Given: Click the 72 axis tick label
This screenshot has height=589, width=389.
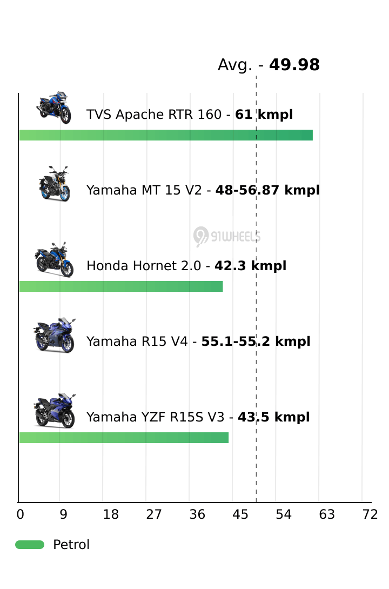Looking at the screenshot, I should [370, 515].
